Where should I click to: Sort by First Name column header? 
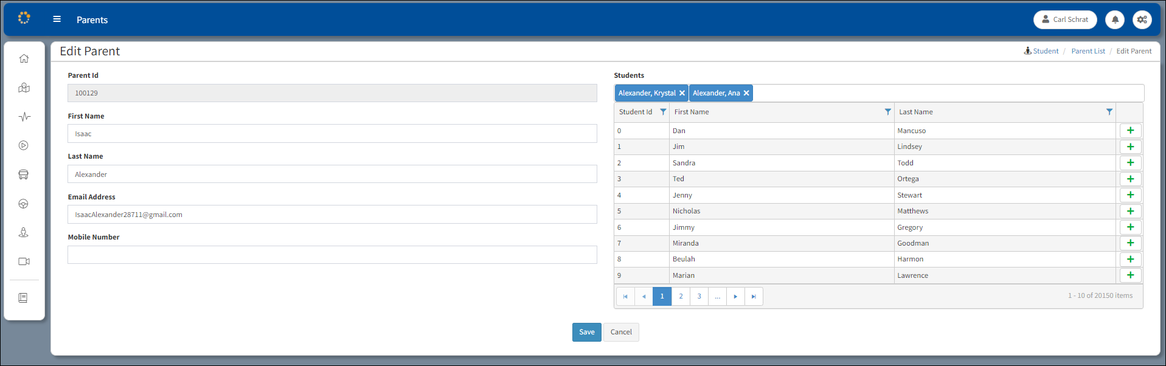[x=692, y=112]
